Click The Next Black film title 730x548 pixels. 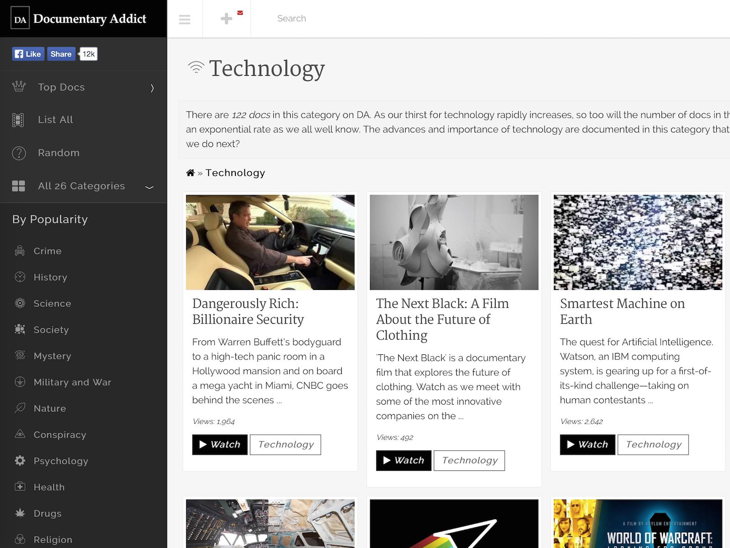pyautogui.click(x=442, y=319)
